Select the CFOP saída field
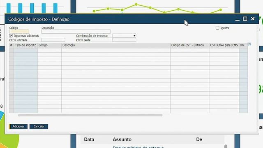Image resolution: width=263 pixels, height=148 pixels. [x=124, y=40]
